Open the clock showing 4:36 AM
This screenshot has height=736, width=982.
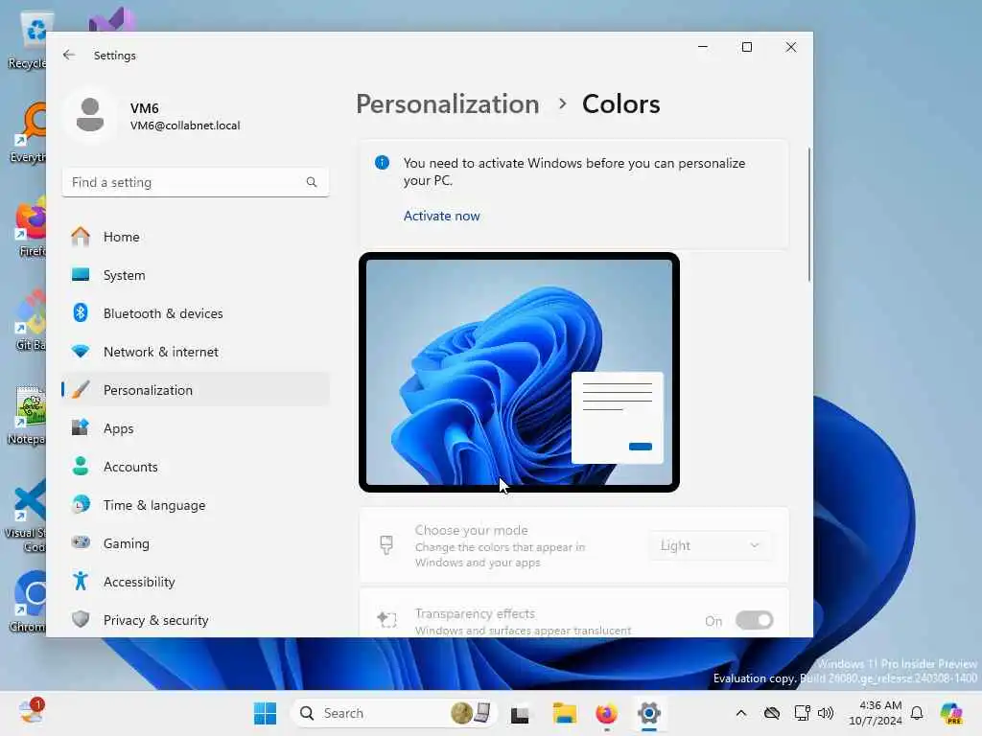pyautogui.click(x=876, y=713)
